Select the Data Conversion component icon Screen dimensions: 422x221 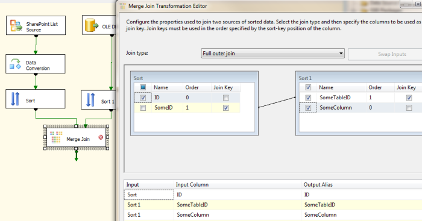tap(15, 64)
